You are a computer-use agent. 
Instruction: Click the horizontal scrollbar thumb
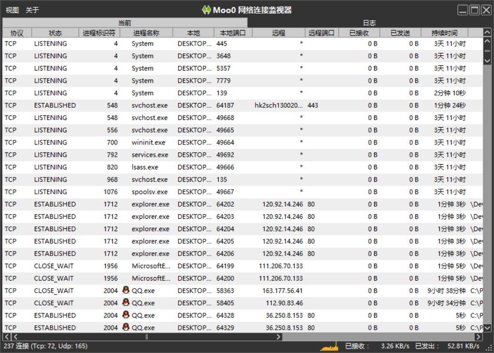147,337
